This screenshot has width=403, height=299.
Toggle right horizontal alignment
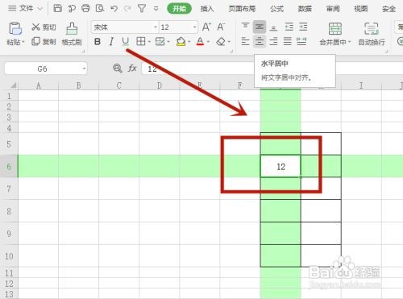(273, 41)
